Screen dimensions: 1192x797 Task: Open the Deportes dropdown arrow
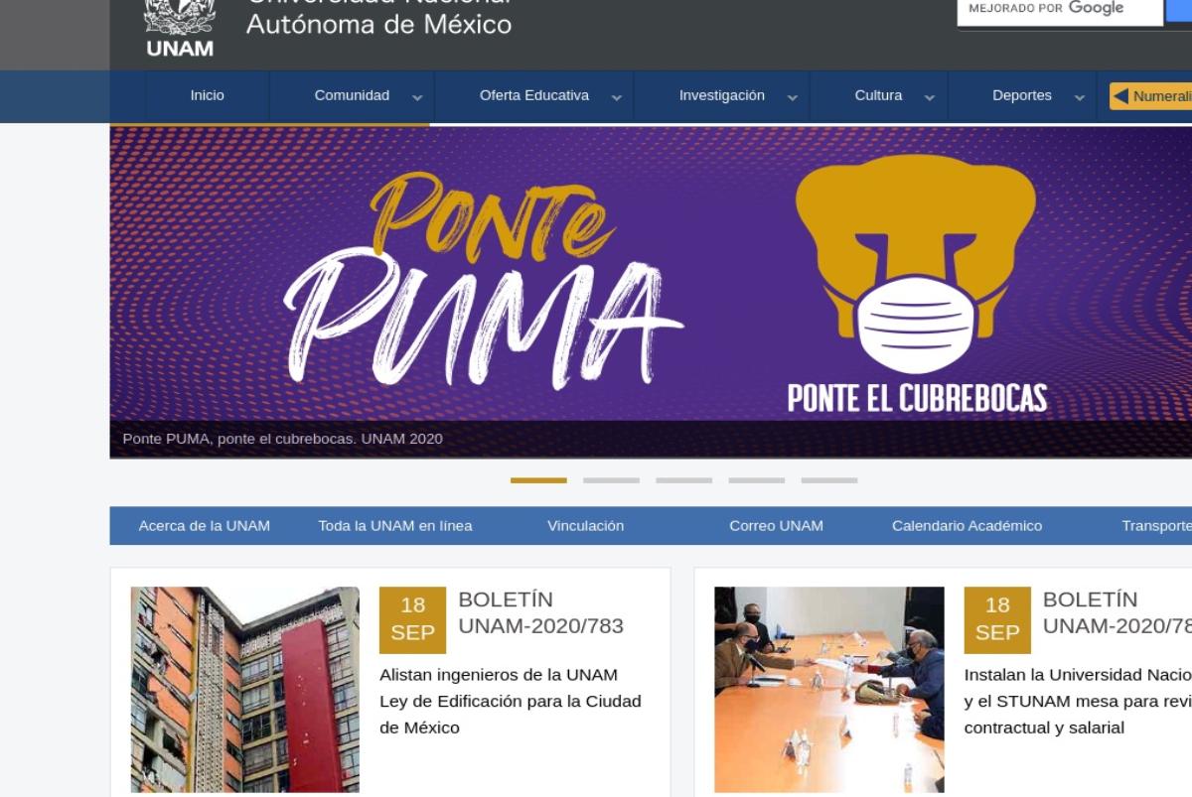pyautogui.click(x=1079, y=97)
